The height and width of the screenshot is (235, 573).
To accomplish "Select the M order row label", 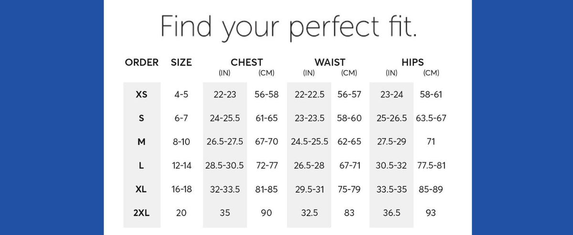I will [x=141, y=142].
